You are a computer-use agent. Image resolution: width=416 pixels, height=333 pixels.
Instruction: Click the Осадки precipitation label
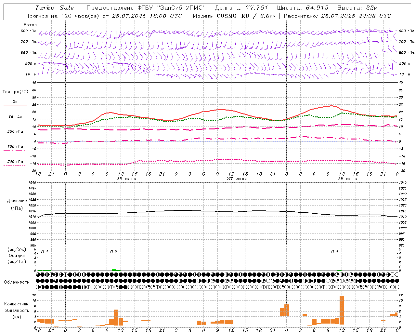pos(17,256)
